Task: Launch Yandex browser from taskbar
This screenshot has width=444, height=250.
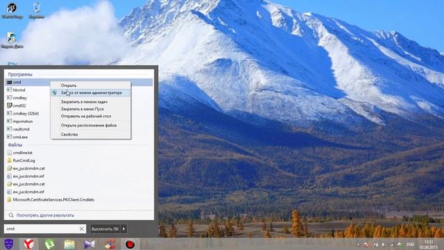Action: (x=28, y=244)
